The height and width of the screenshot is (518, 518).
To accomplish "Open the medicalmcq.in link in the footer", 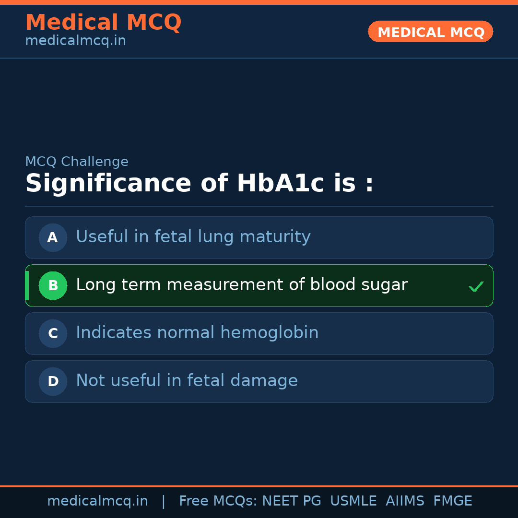I will coord(97,501).
